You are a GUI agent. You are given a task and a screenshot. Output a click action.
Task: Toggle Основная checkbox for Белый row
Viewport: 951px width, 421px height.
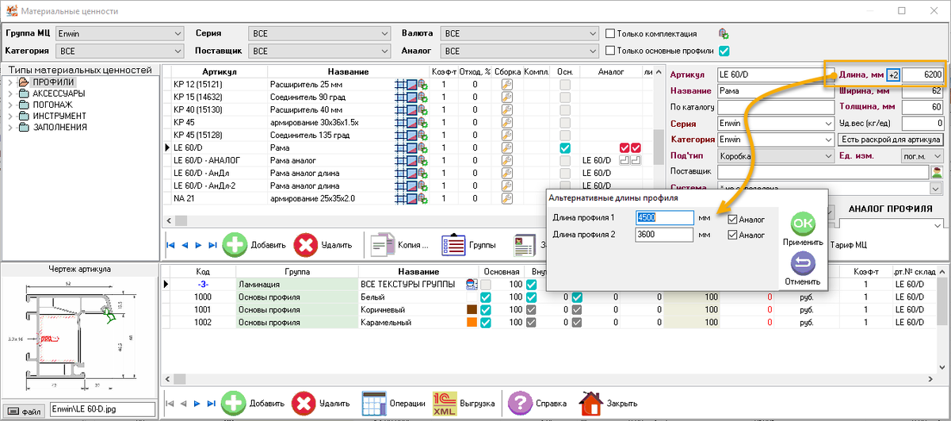click(486, 297)
